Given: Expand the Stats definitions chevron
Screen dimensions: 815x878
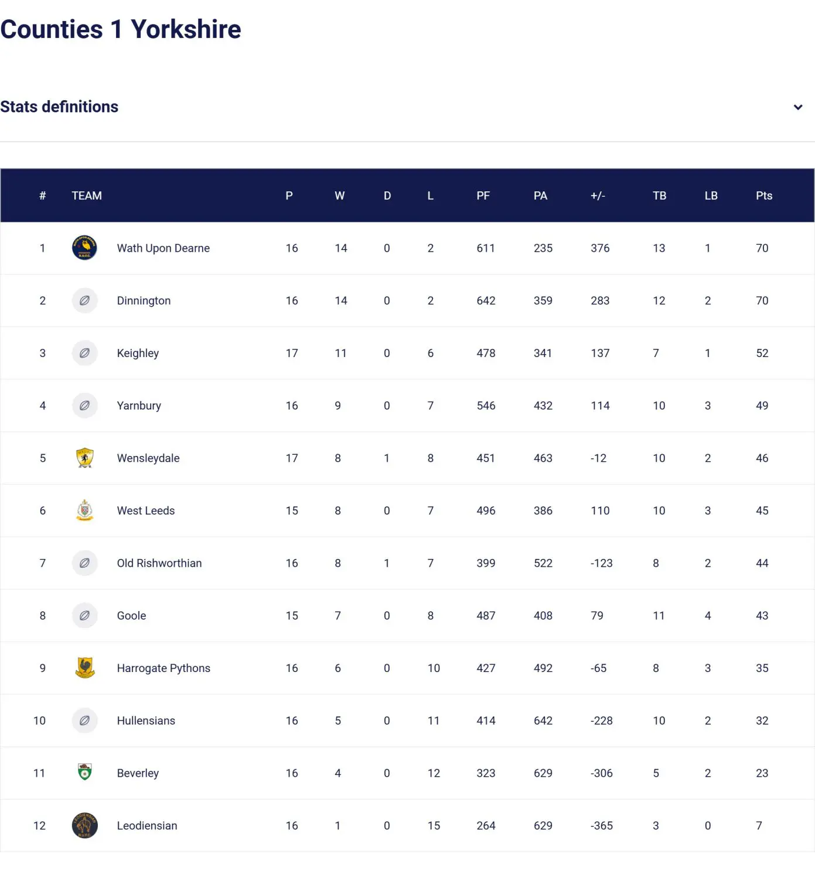Looking at the screenshot, I should 797,107.
